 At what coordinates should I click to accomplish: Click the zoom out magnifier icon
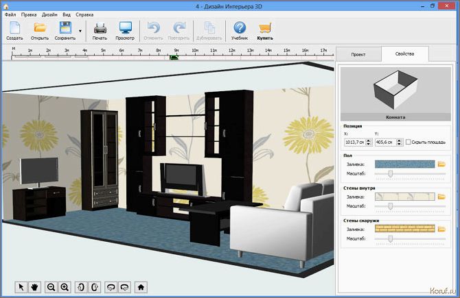pos(51,287)
